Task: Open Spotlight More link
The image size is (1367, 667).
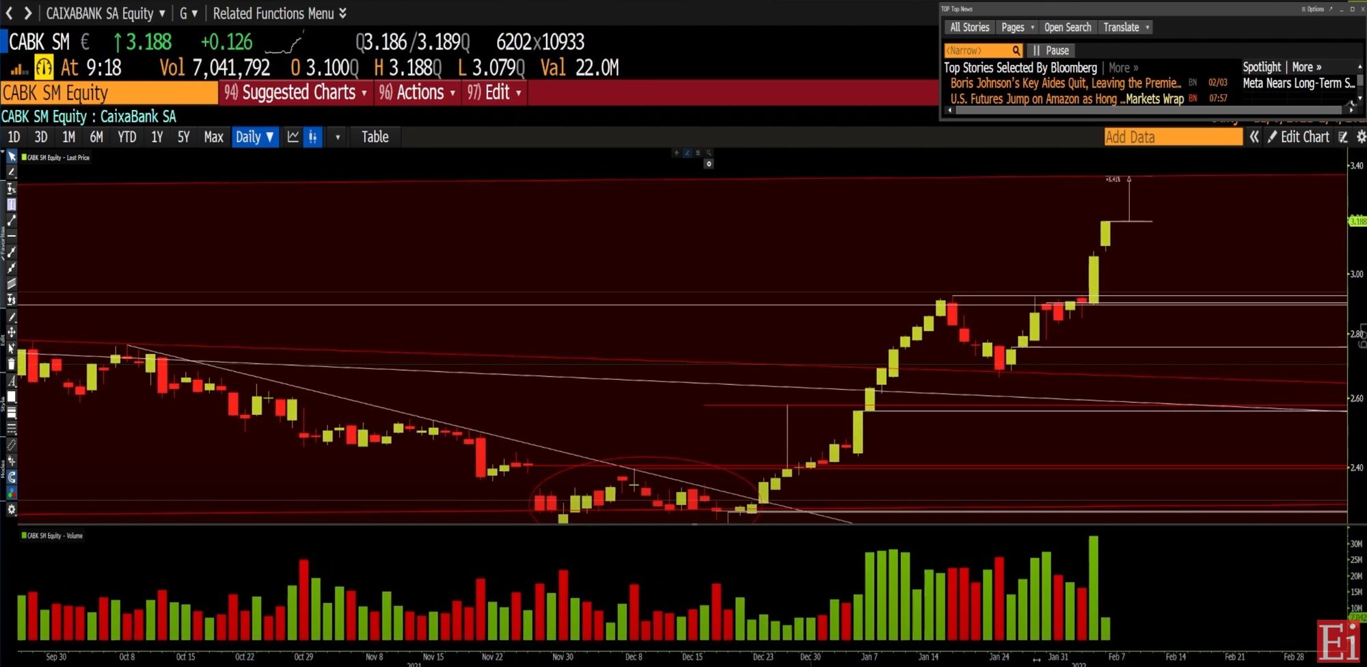Action: point(1307,67)
